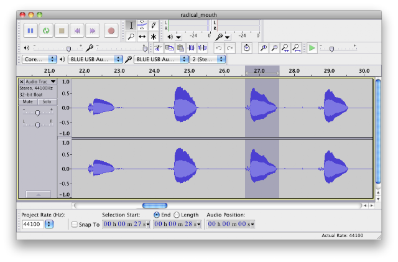Screen dimensions: 398x262
Task: Solo the audio track
Action: (x=47, y=101)
